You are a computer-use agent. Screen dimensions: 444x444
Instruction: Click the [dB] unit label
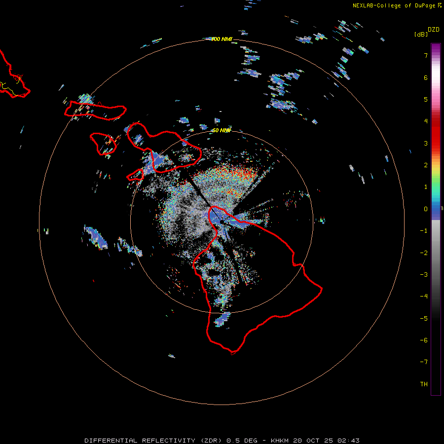(x=421, y=34)
